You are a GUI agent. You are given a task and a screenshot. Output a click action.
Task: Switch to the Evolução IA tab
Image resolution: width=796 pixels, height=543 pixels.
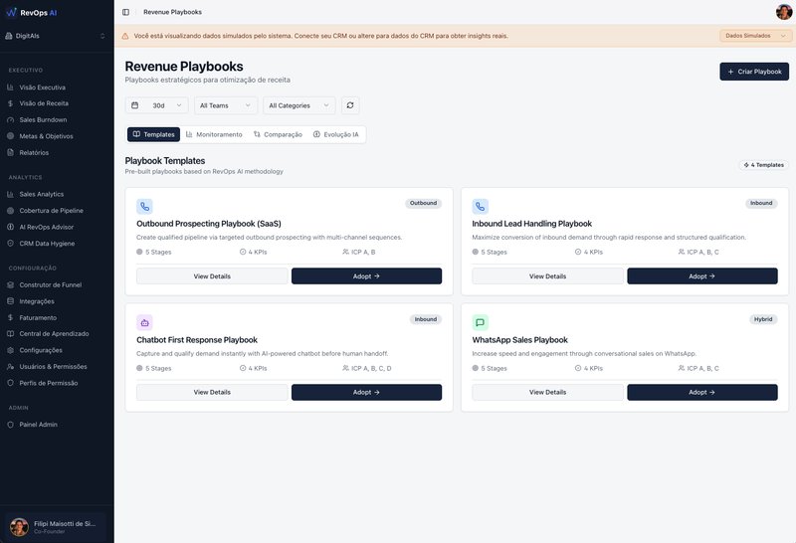pyautogui.click(x=336, y=134)
